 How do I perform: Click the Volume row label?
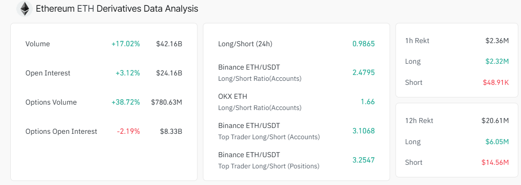coord(37,44)
